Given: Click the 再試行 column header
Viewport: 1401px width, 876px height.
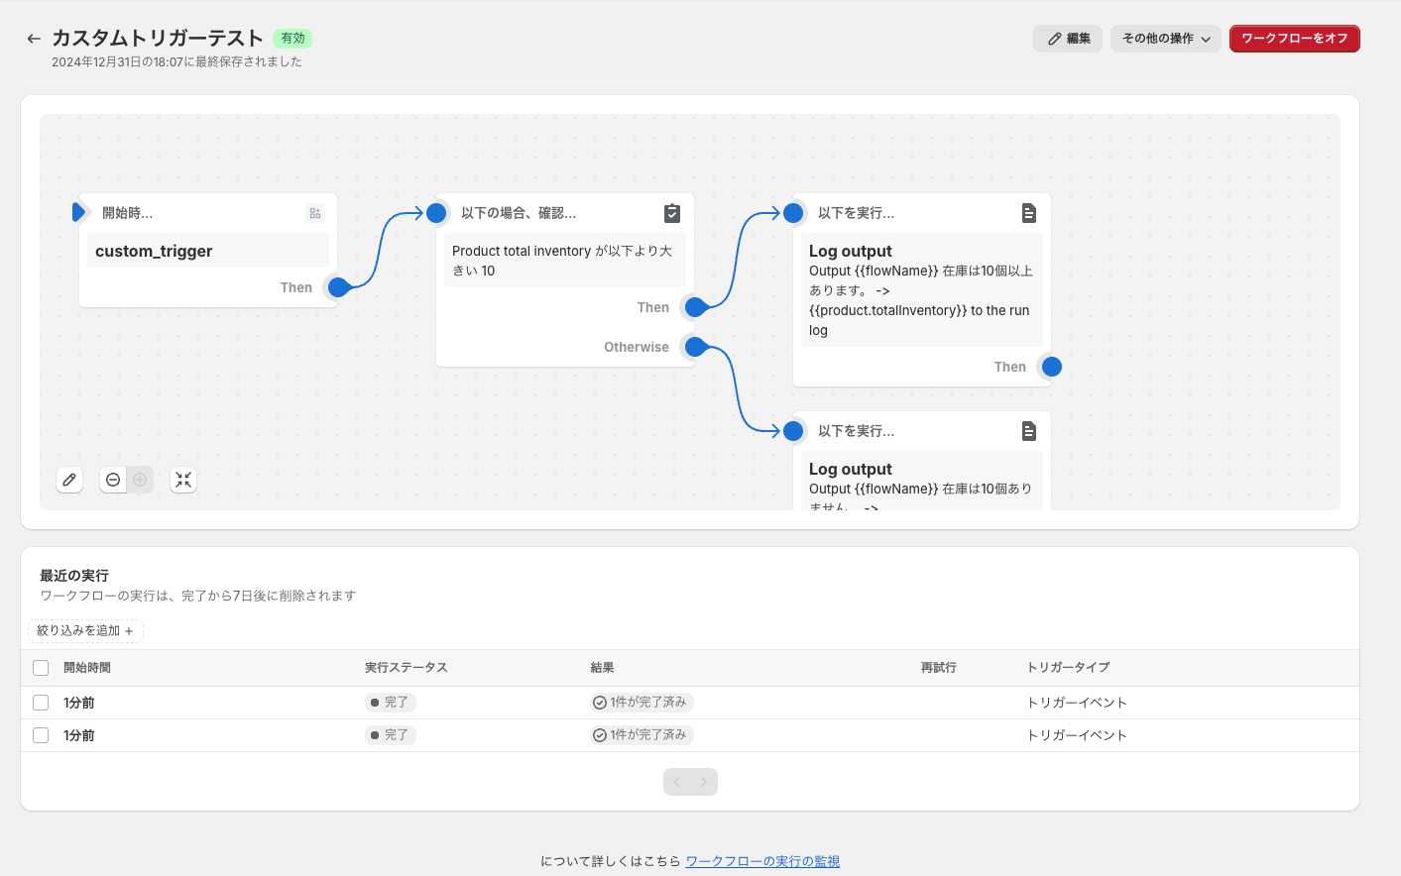Looking at the screenshot, I should (x=938, y=668).
